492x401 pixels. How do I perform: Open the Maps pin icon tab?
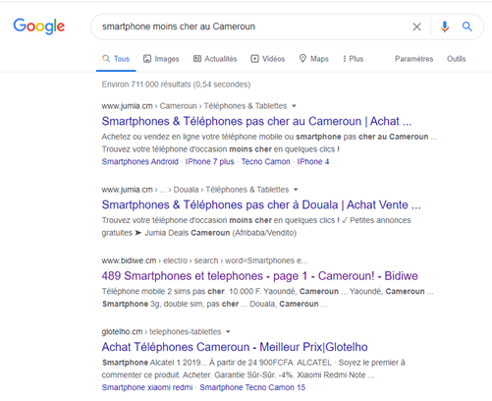click(x=302, y=58)
